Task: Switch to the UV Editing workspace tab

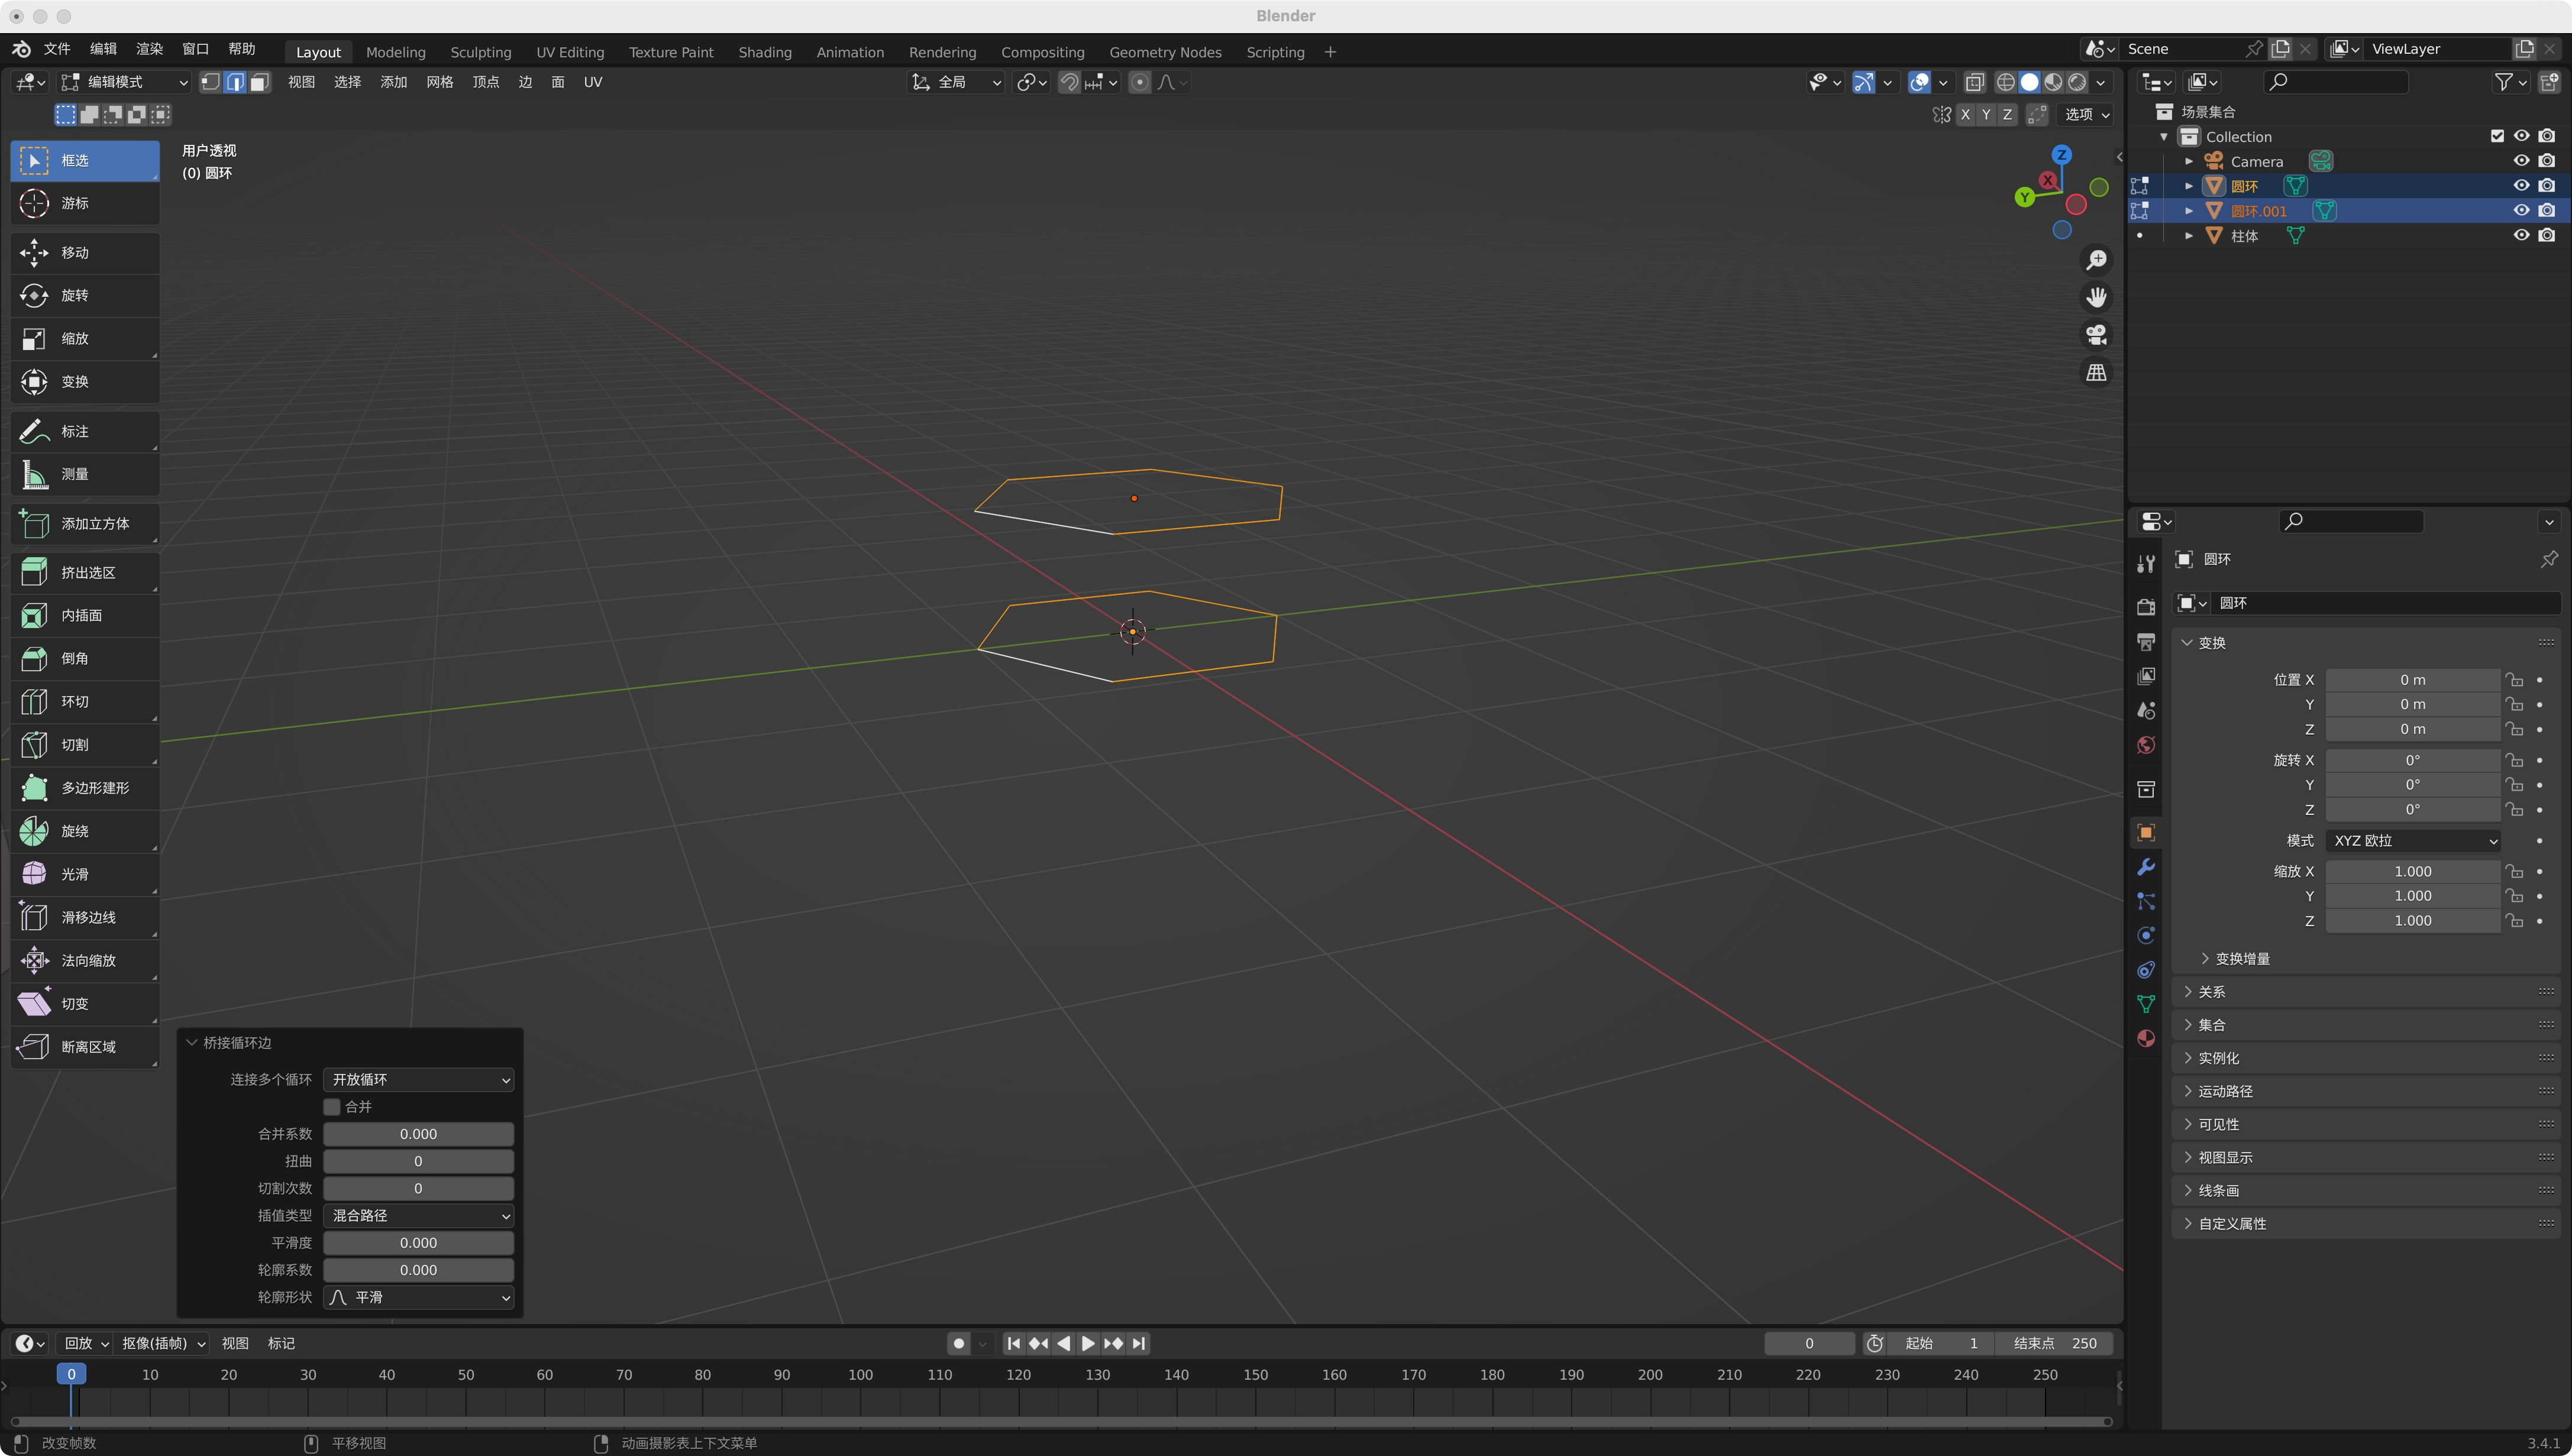Action: pyautogui.click(x=570, y=52)
